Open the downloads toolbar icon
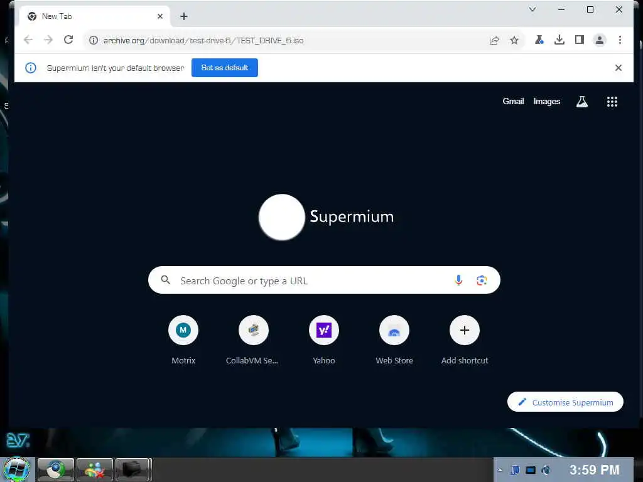This screenshot has height=482, width=643. 559,40
